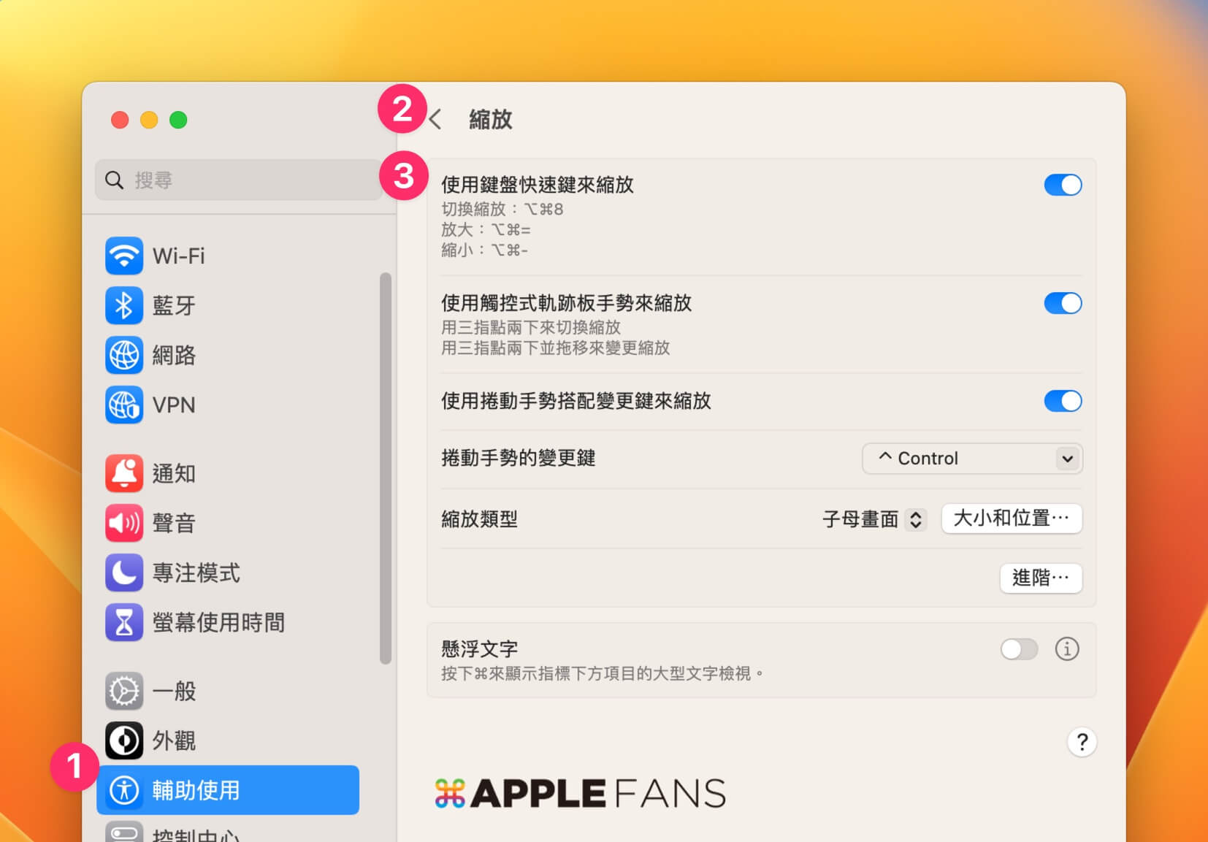
Task: Disable 使用鍵盤快速鍵來縮放 toggle
Action: point(1063,185)
